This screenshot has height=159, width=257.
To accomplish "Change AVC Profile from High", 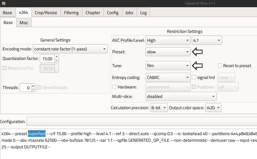I will 168,41.
